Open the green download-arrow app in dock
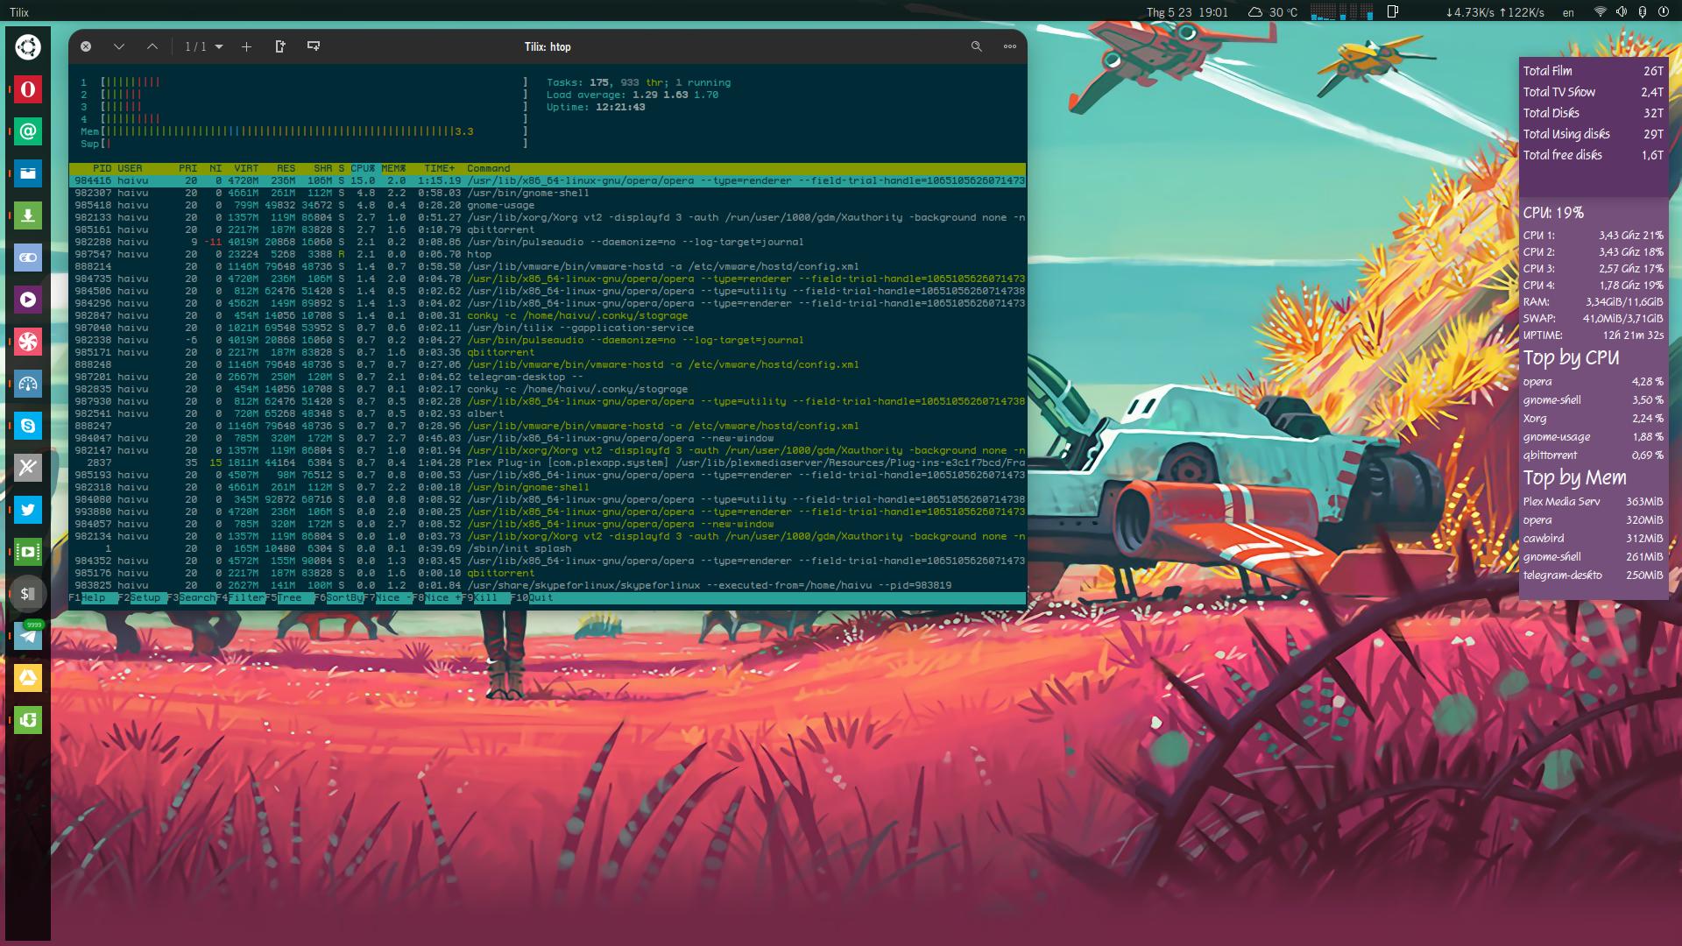Viewport: 1682px width, 946px height. pyautogui.click(x=28, y=215)
